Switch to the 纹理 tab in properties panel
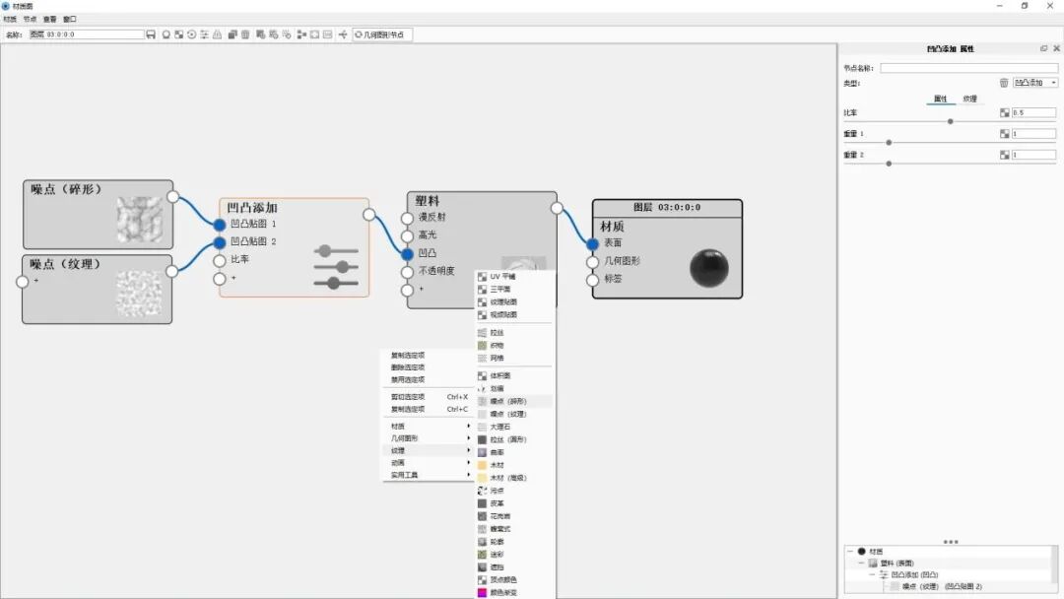This screenshot has height=599, width=1064. 970,99
